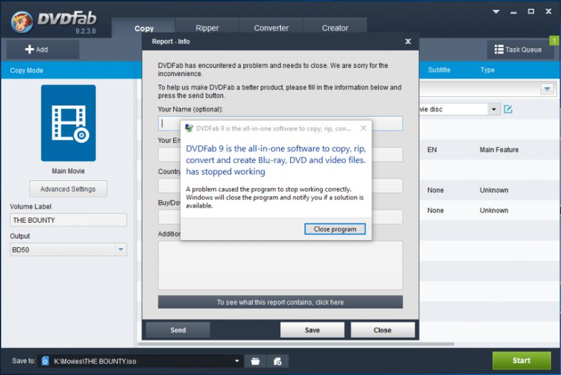Save the crash report
The height and width of the screenshot is (375, 561).
[312, 330]
